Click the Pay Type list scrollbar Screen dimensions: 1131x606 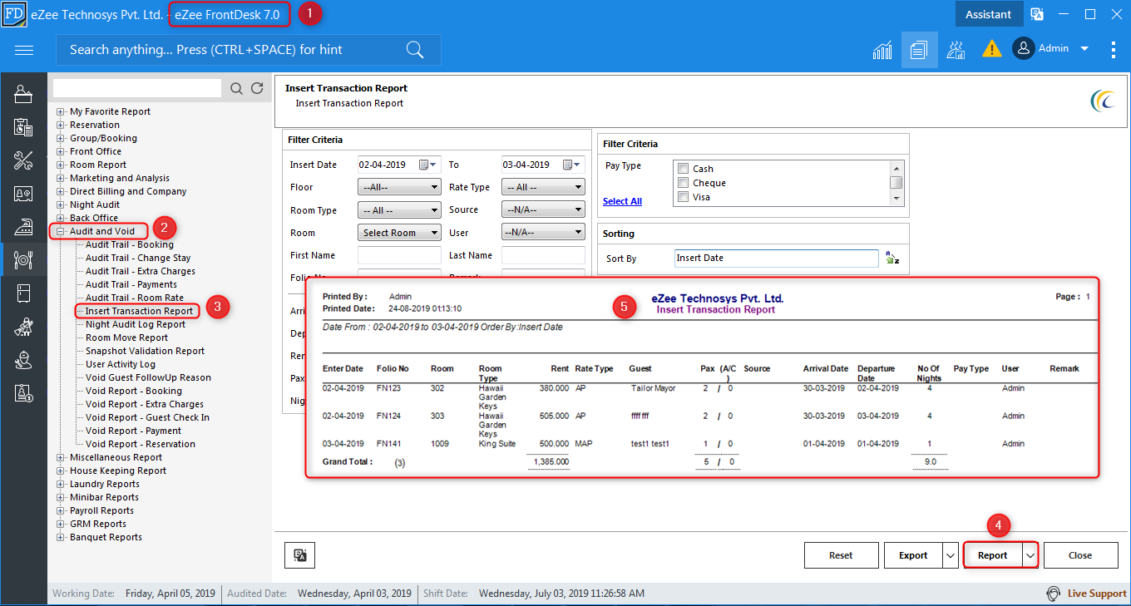[896, 183]
